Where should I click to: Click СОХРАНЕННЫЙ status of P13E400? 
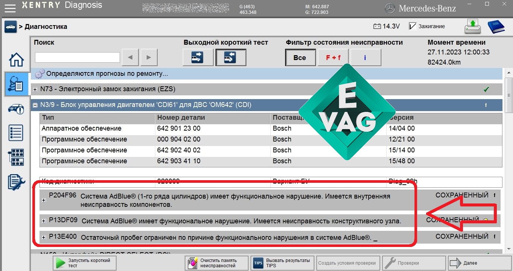click(462, 236)
